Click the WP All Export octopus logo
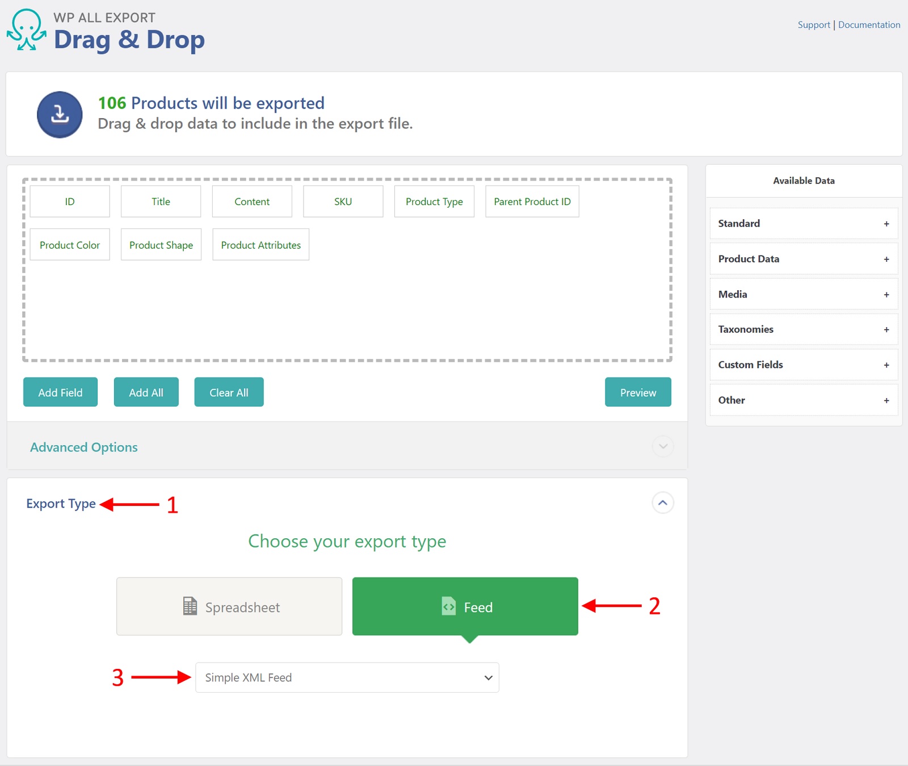Image resolution: width=908 pixels, height=766 pixels. tap(27, 30)
